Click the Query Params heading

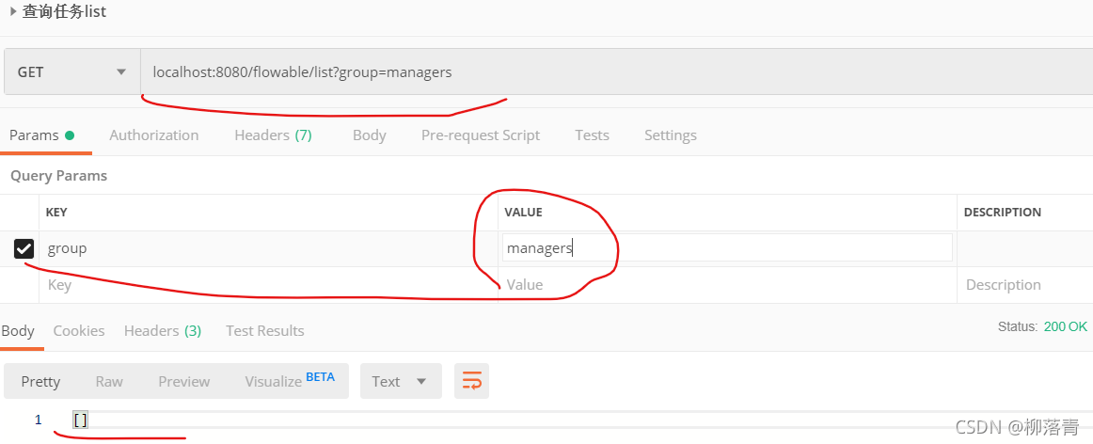pyautogui.click(x=58, y=176)
